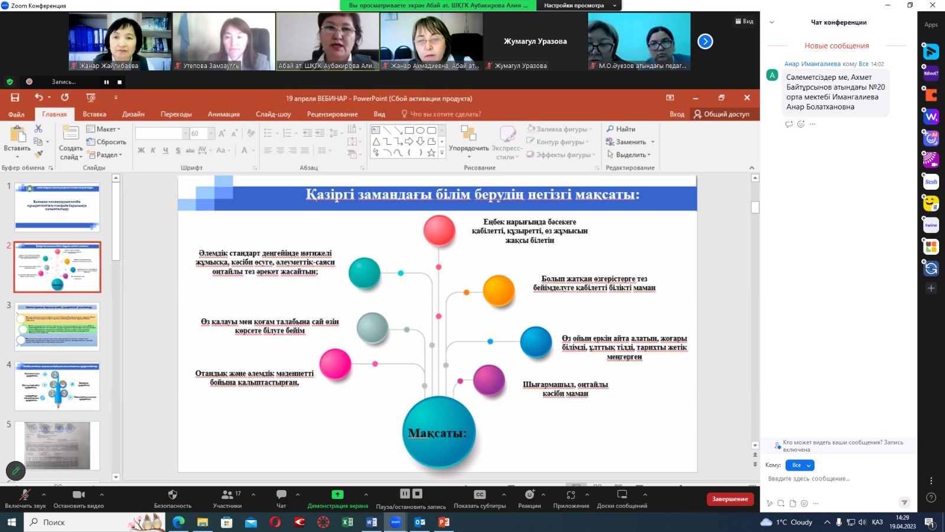
Task: Click the Вид view button
Action: (744, 21)
